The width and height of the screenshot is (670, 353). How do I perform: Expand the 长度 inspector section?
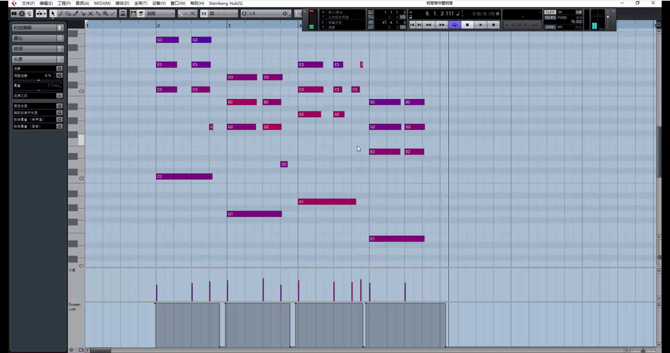pos(38,59)
